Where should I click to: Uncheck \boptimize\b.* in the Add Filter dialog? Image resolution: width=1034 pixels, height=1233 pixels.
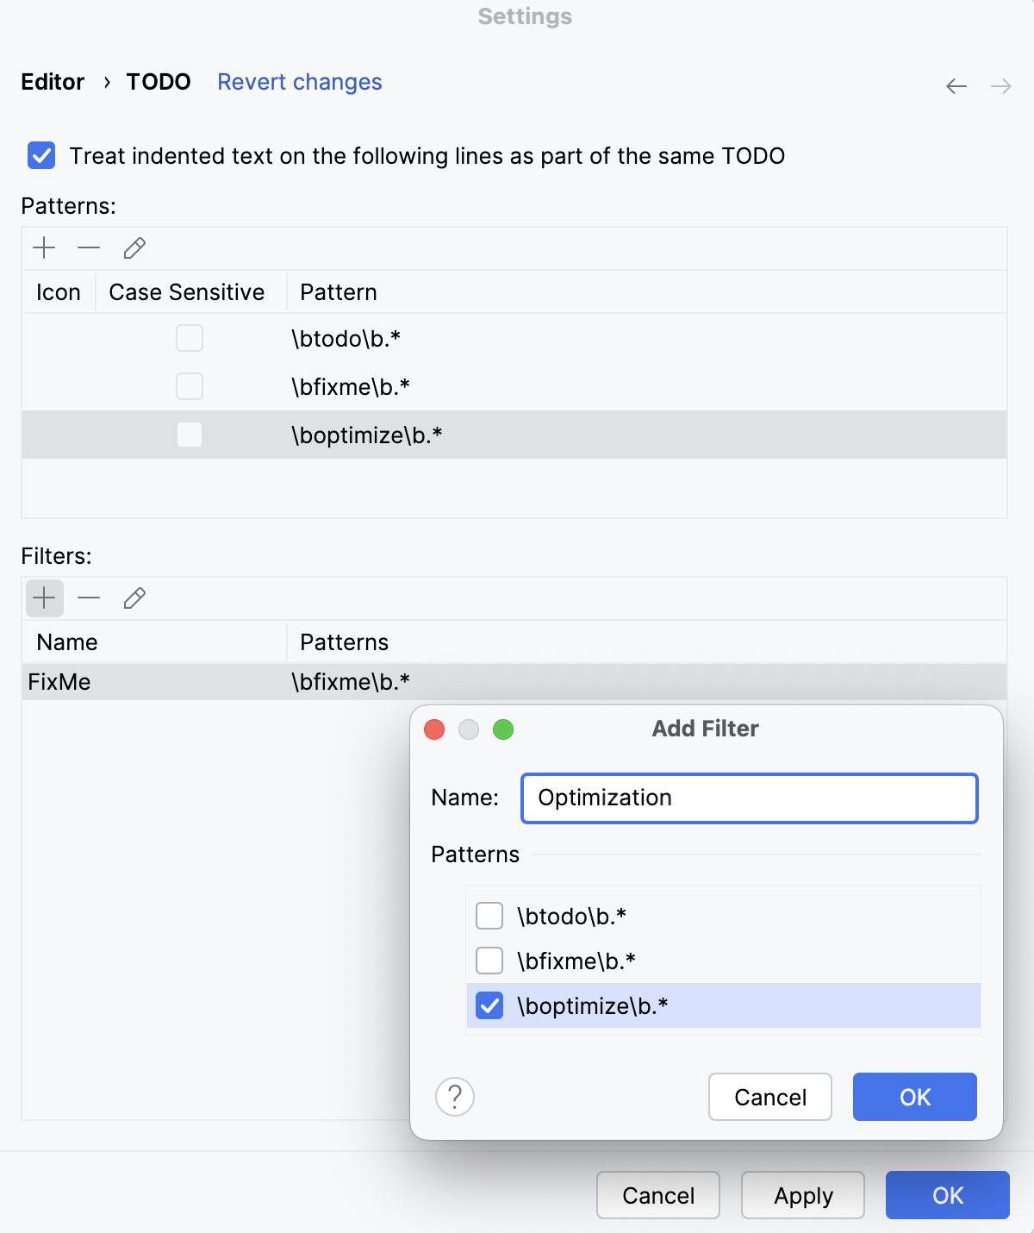489,1005
